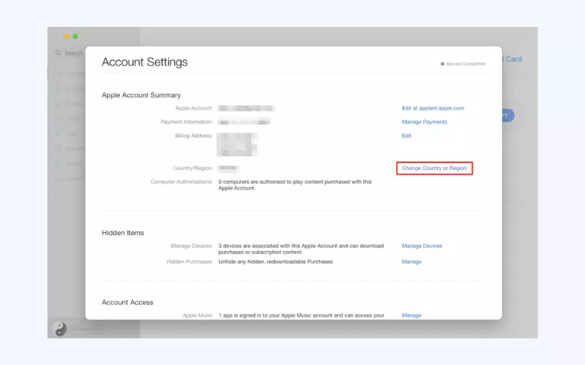The image size is (585, 365).
Task: Click the Secure Connection lock icon
Action: [x=442, y=64]
